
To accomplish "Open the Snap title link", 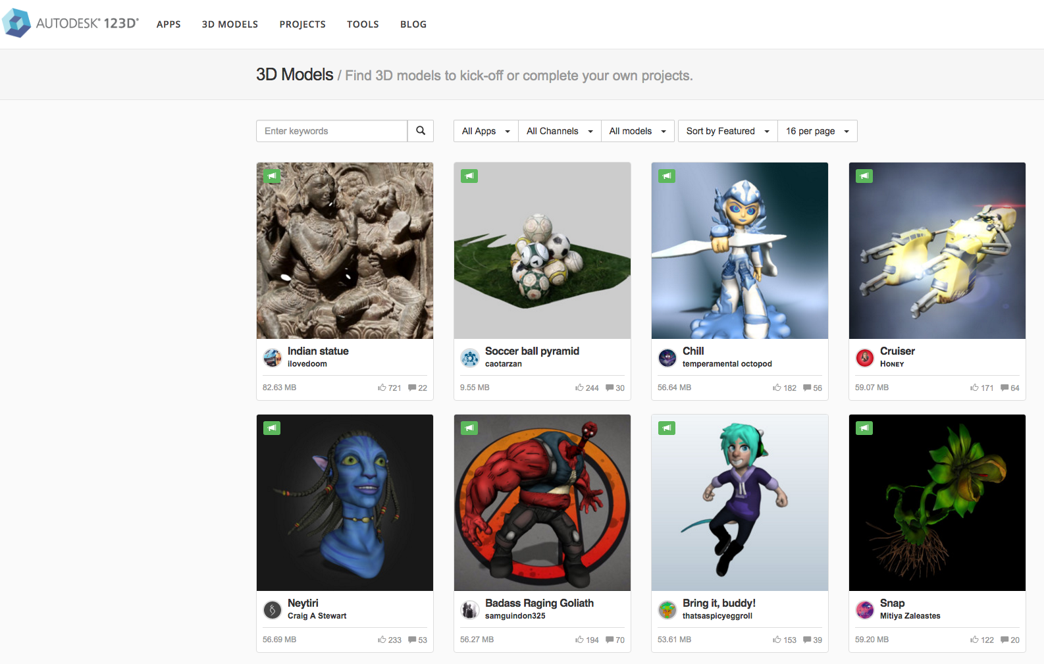I will click(x=892, y=603).
